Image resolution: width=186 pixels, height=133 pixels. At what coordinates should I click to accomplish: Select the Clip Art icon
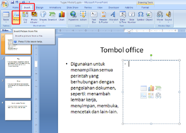[25, 15]
